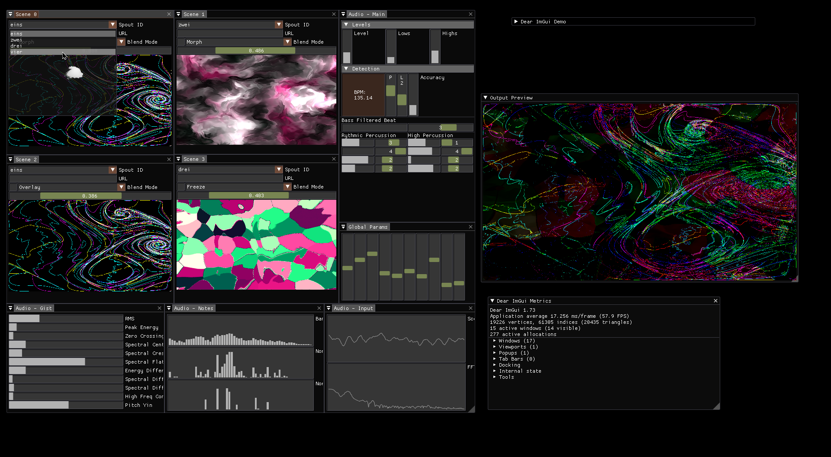Toggle the checkbox beside Freeze in Scene 3
Viewport: 831px width, 457px height.
181,187
